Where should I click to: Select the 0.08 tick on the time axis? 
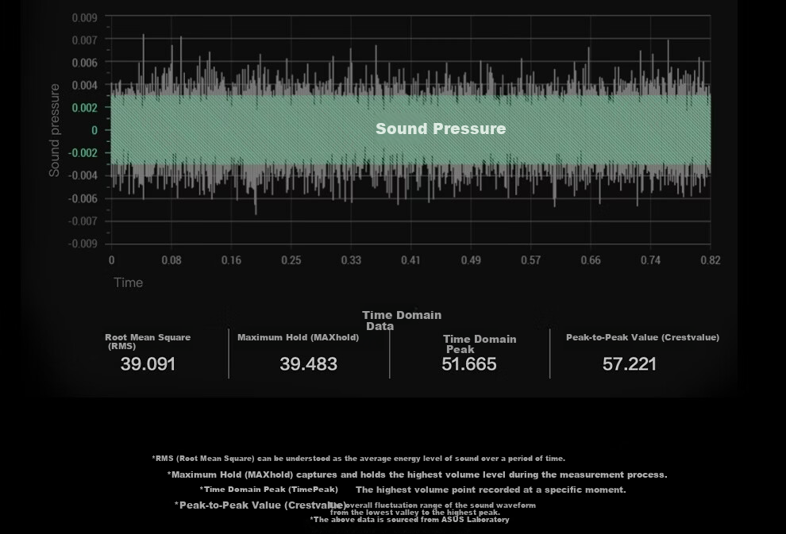click(171, 260)
